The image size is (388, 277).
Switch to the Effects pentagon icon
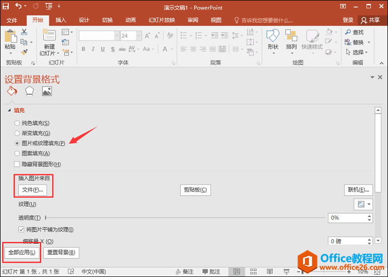(x=29, y=91)
